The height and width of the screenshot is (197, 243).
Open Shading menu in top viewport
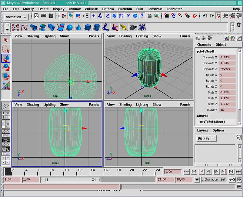pyautogui.click(x=33, y=36)
